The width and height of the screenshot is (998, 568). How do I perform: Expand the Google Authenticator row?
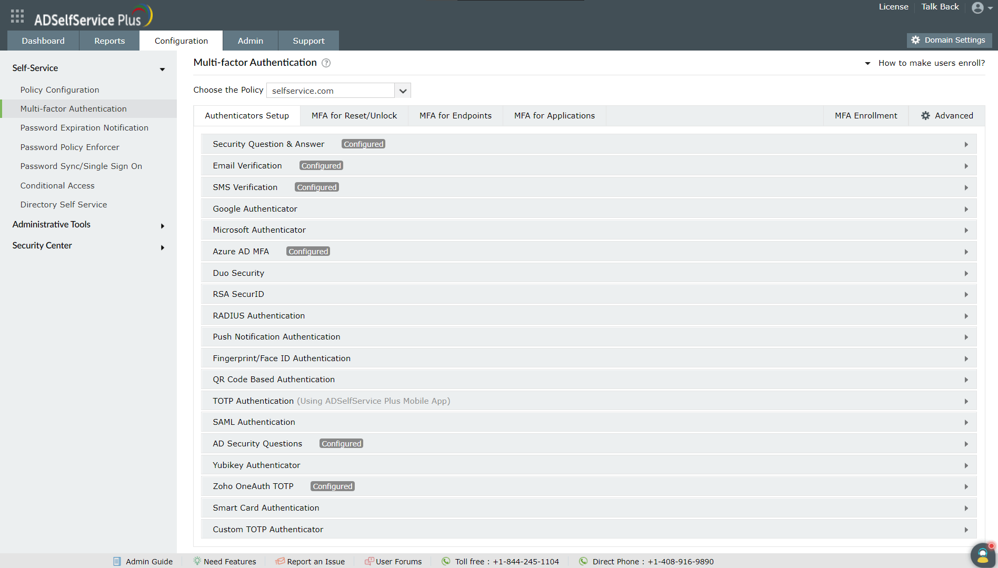pyautogui.click(x=589, y=209)
